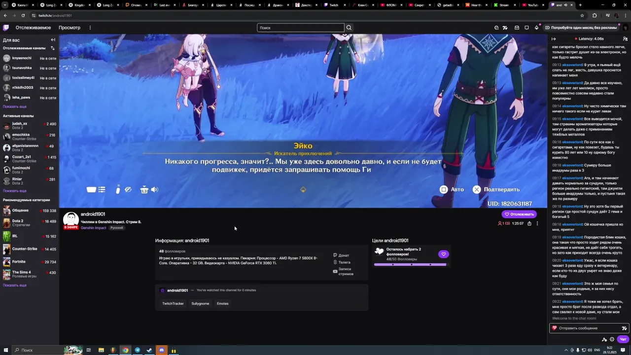Viewport: 631px width, 355px height.
Task: Open the ad-free month offer button
Action: [581, 28]
